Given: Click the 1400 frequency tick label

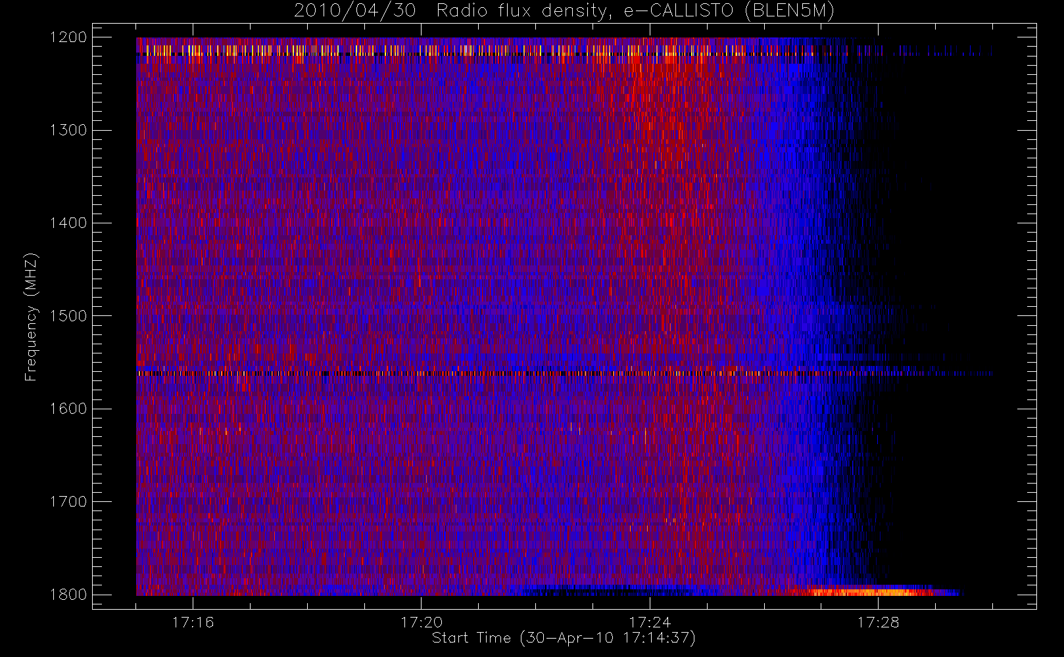Looking at the screenshot, I should point(68,223).
